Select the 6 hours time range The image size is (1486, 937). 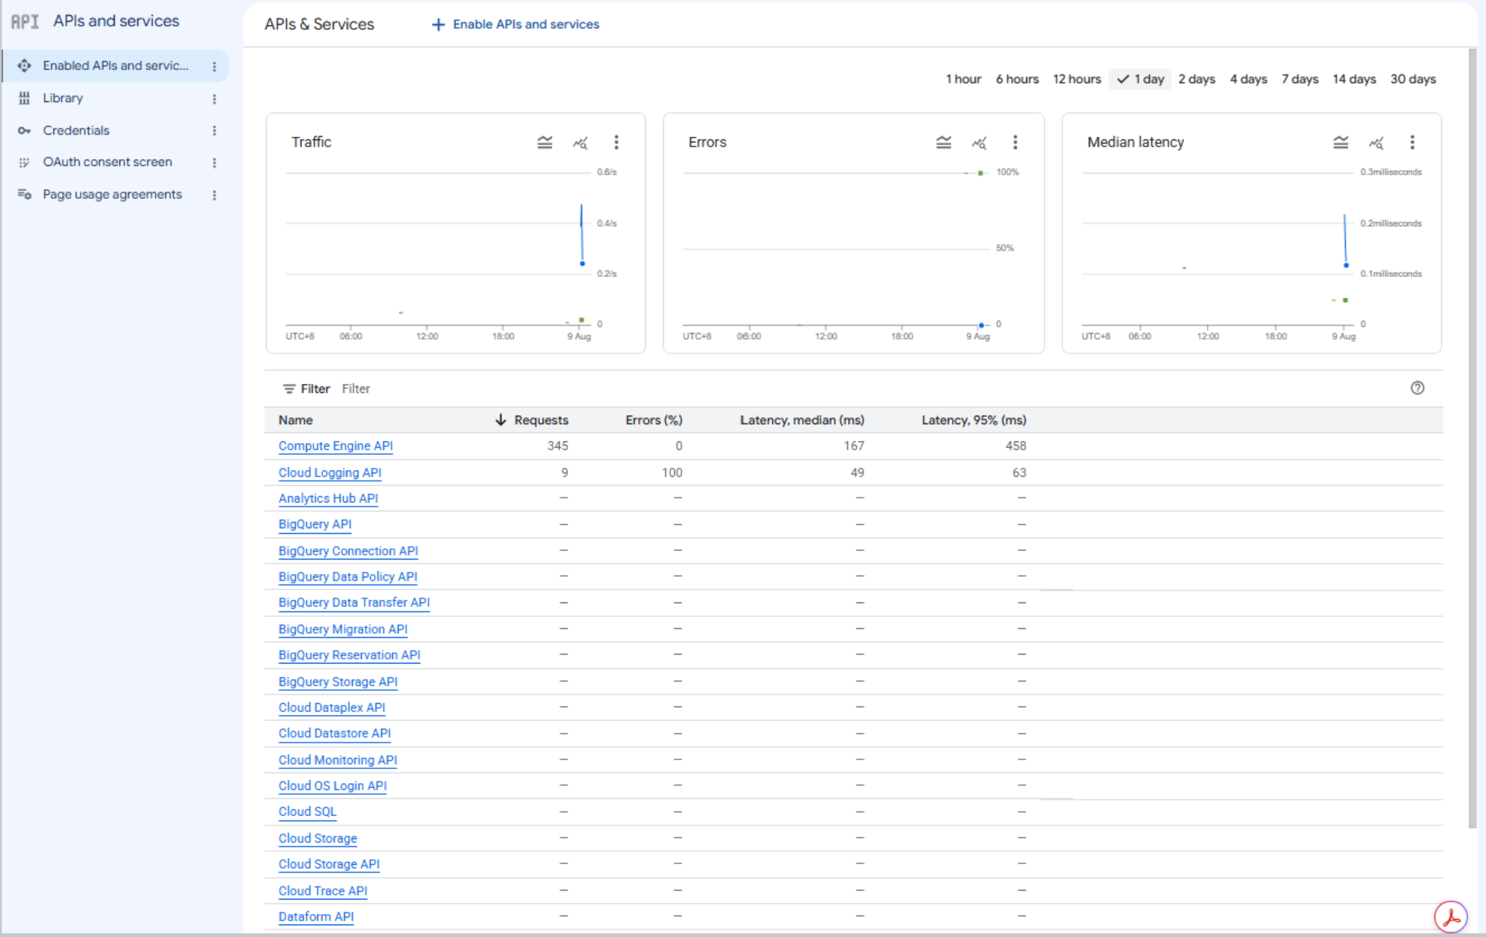[1017, 79]
